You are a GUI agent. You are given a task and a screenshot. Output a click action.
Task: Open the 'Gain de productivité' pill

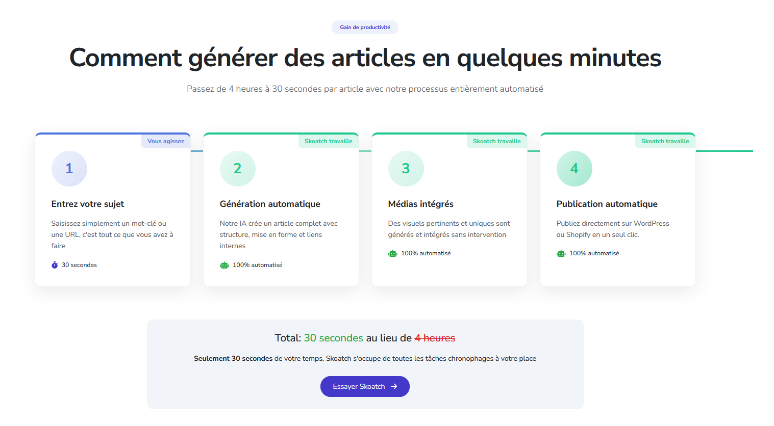365,27
